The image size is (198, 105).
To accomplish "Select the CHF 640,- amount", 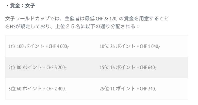I will pos(148,67).
